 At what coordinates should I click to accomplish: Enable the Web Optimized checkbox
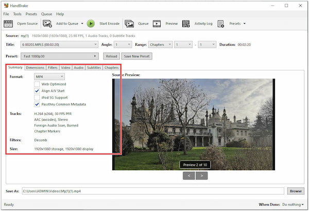pos(37,84)
